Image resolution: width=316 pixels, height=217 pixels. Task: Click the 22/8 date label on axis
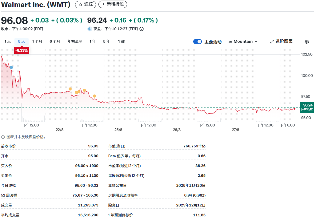59,130
